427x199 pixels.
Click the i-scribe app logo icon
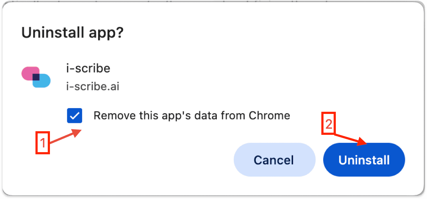pos(36,77)
